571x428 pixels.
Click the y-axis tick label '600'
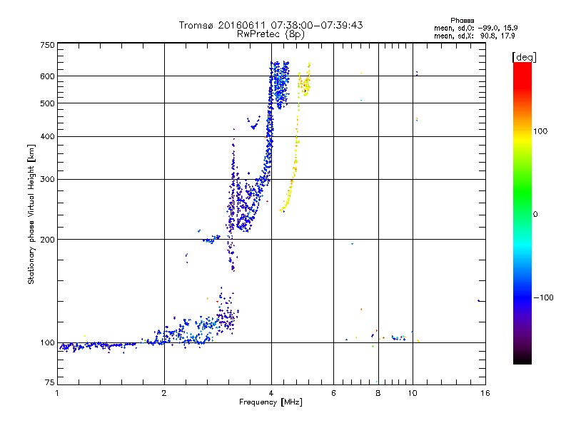tap(48, 76)
